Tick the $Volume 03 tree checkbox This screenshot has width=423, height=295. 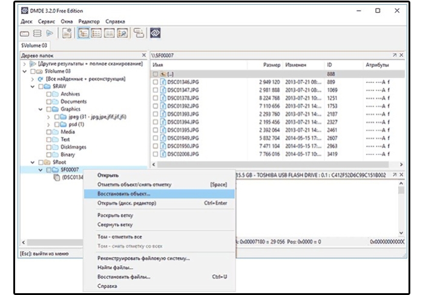tap(33, 71)
